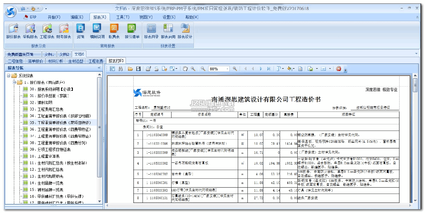Open the 财务报表 report category

click(63, 31)
